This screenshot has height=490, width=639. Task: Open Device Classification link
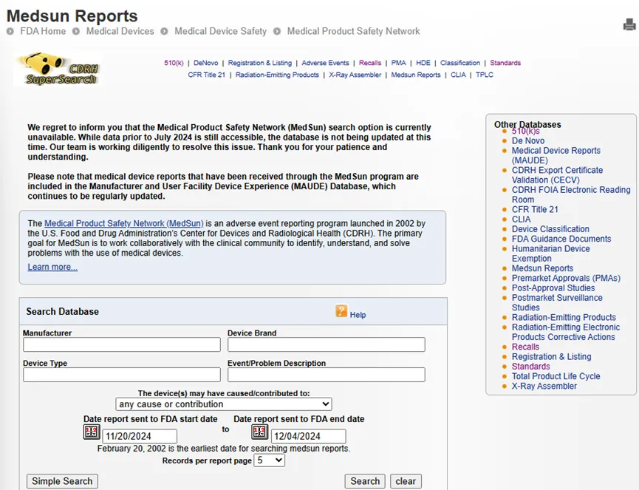[550, 229]
